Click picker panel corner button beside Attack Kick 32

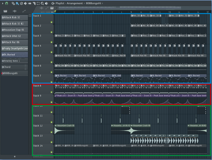click(x=30, y=15)
